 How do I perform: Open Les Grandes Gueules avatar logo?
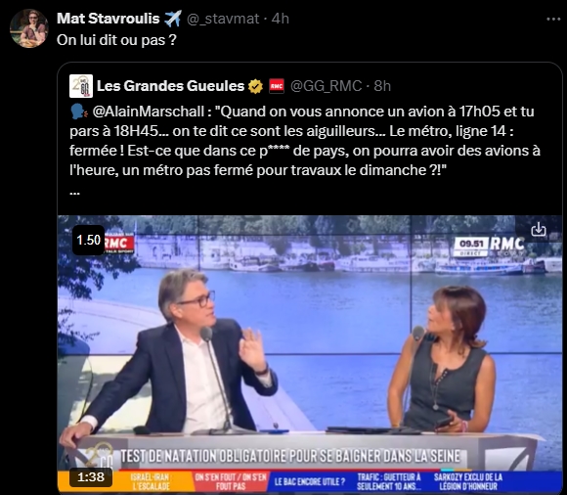pos(81,86)
